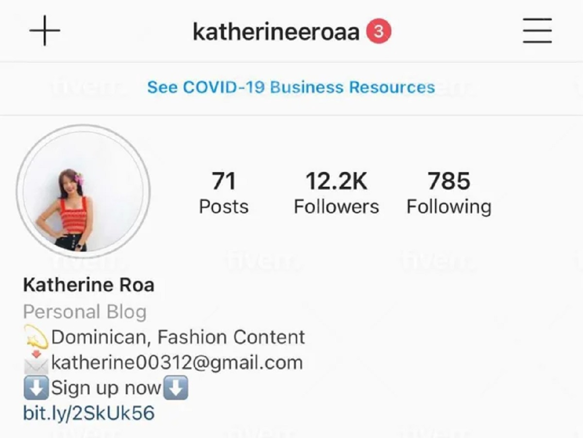Open the Following list label
Viewport: 583px width, 438px height.
tap(449, 207)
